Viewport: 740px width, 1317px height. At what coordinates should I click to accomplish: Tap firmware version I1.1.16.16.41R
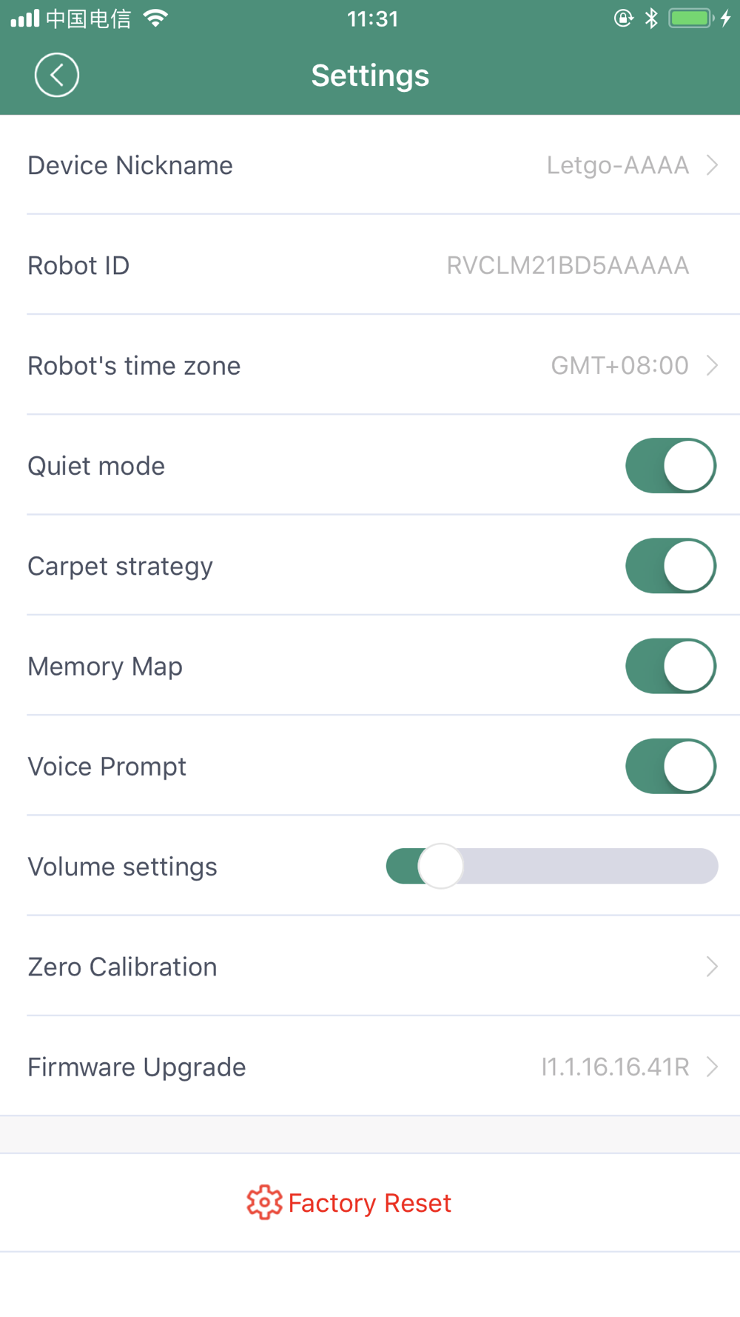click(x=615, y=1067)
